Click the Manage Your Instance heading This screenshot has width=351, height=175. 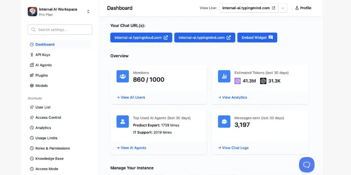click(x=132, y=168)
